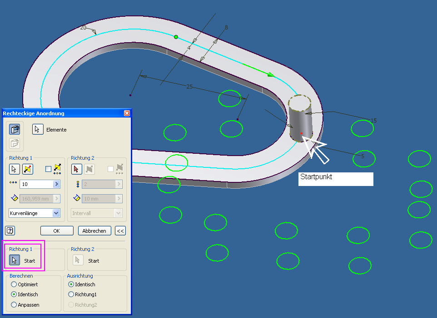Screen dimensions: 437x318
Task: Expand the count field arrow next to 10
Action: pyautogui.click(x=57, y=184)
